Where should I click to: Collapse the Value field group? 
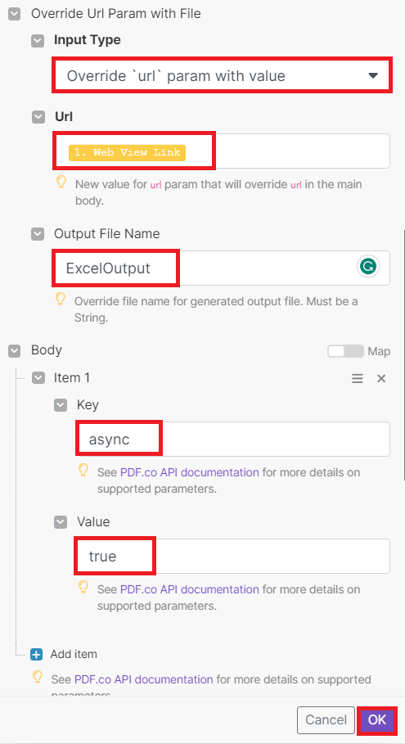pos(61,522)
